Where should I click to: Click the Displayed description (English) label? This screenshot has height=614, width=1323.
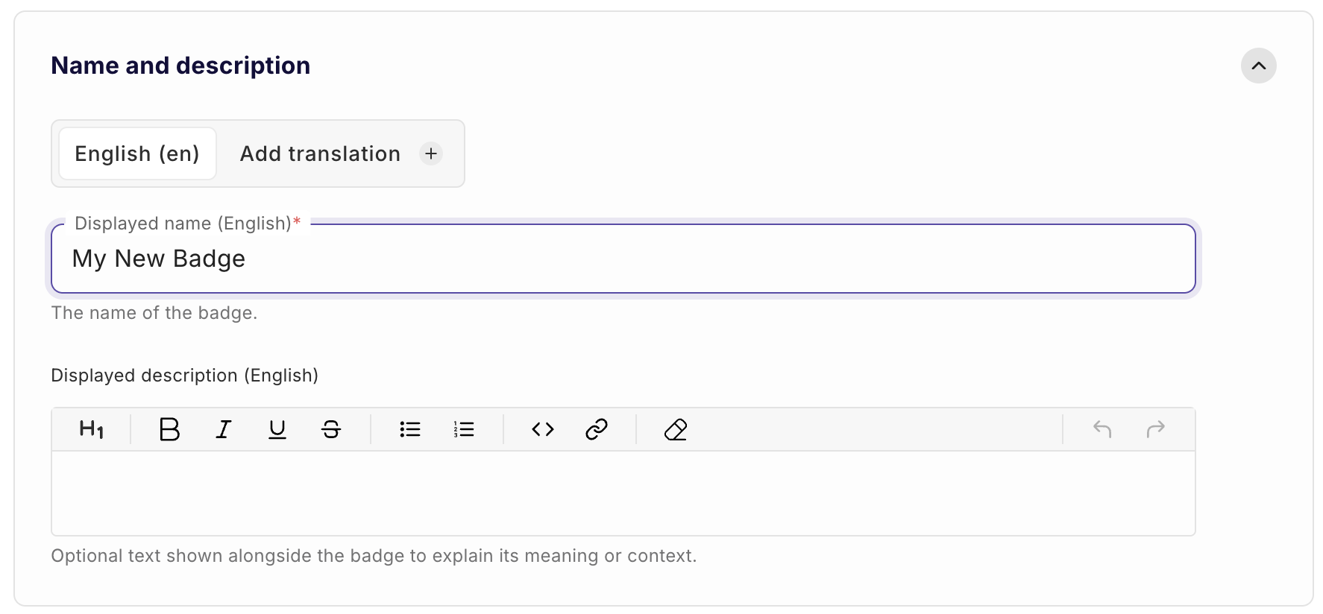(x=184, y=376)
